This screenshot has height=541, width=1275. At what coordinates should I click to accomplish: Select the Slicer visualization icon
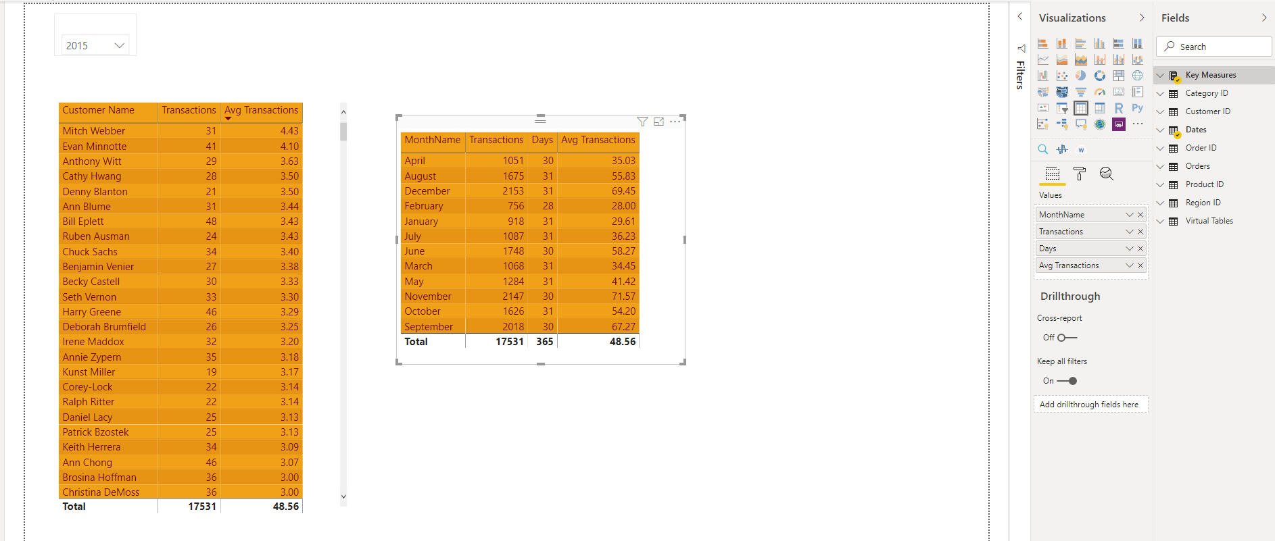pos(1062,108)
